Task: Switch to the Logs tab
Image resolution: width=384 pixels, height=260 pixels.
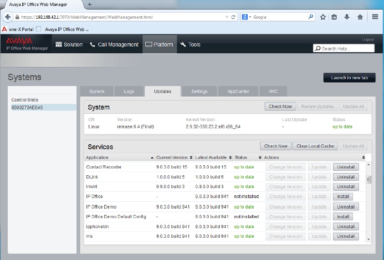Action: [129, 92]
